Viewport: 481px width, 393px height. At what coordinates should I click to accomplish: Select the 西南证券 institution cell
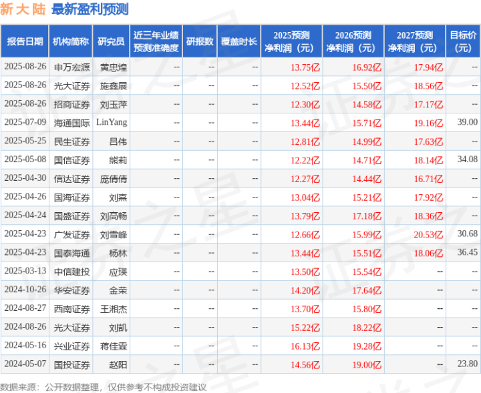point(71,309)
